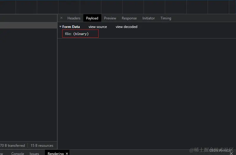Close the Rendering drawer tab
This screenshot has height=155, width=236.
[x=67, y=154]
